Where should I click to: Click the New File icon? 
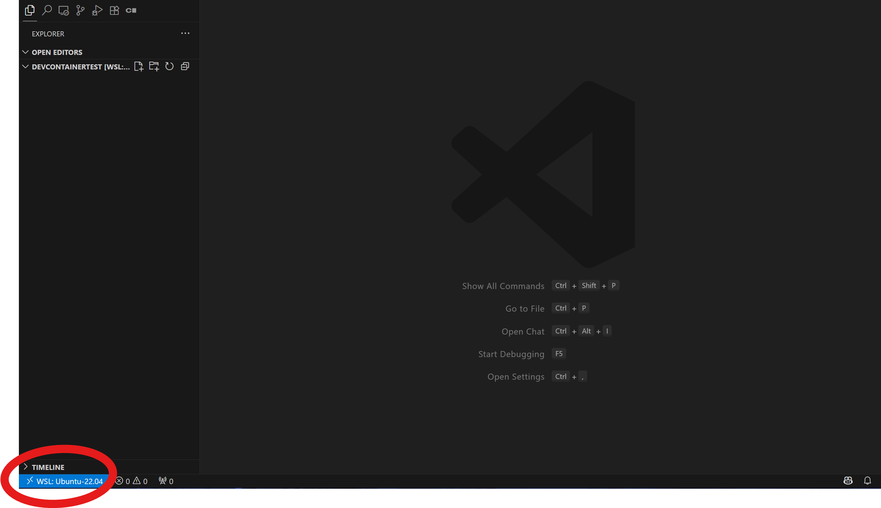point(139,66)
